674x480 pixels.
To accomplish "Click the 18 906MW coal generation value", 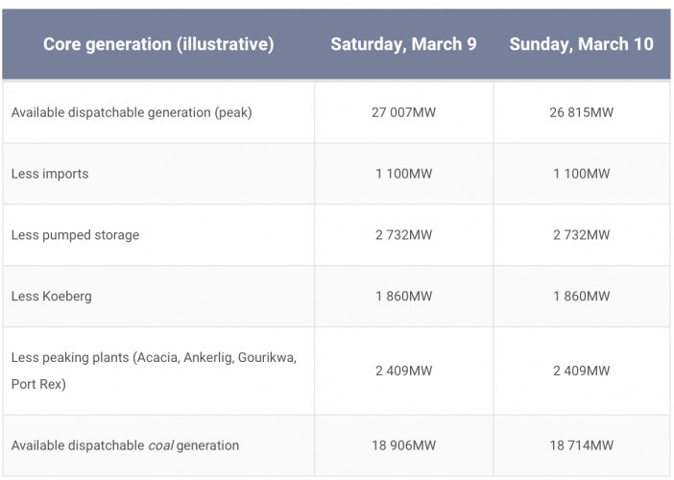I will pyautogui.click(x=403, y=445).
